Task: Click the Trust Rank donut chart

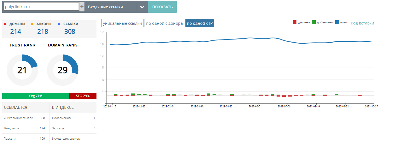Action: 22,70
